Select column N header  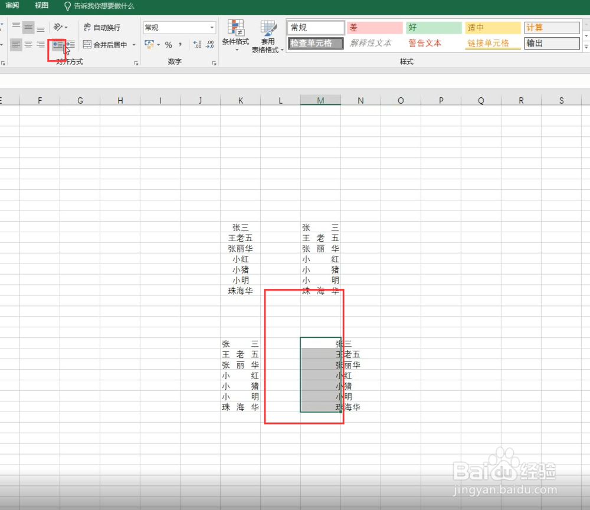pos(361,100)
